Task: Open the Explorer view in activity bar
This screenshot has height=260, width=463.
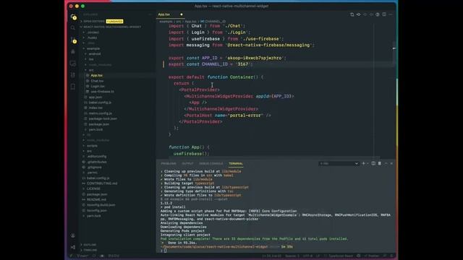Action: [x=73, y=17]
